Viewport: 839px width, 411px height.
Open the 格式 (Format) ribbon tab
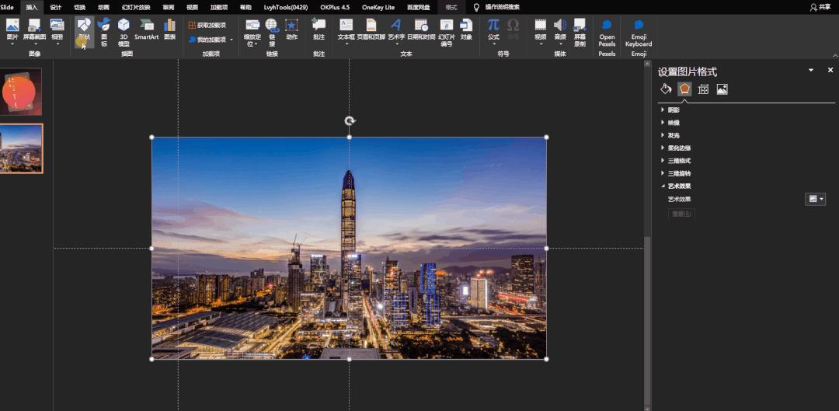tap(451, 7)
